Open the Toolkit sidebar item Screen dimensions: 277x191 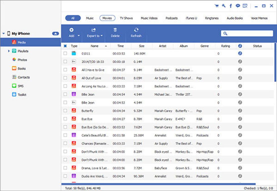point(14,95)
